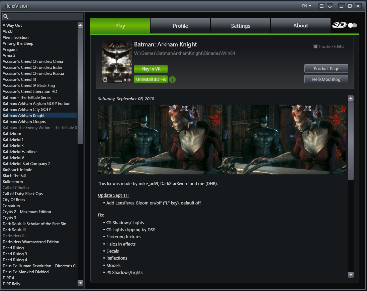Click the description pane scrollbar thumb
Screen dimensions: 367x291
(x=351, y=140)
